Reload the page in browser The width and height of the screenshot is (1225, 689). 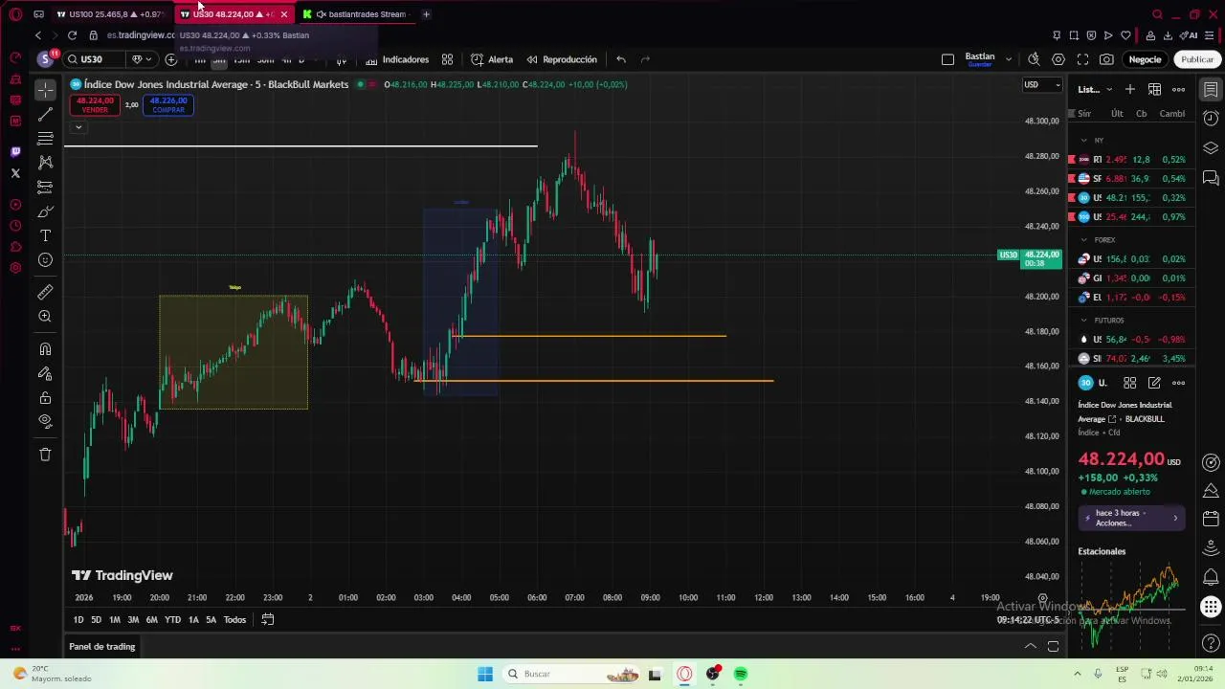pyautogui.click(x=72, y=35)
